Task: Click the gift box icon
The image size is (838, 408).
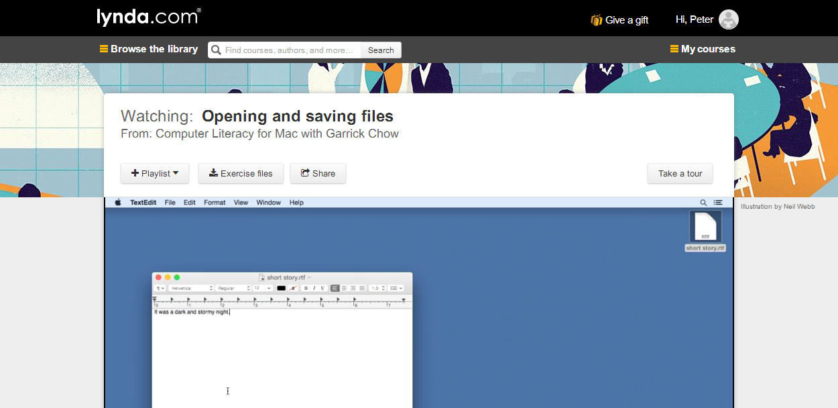Action: tap(596, 20)
